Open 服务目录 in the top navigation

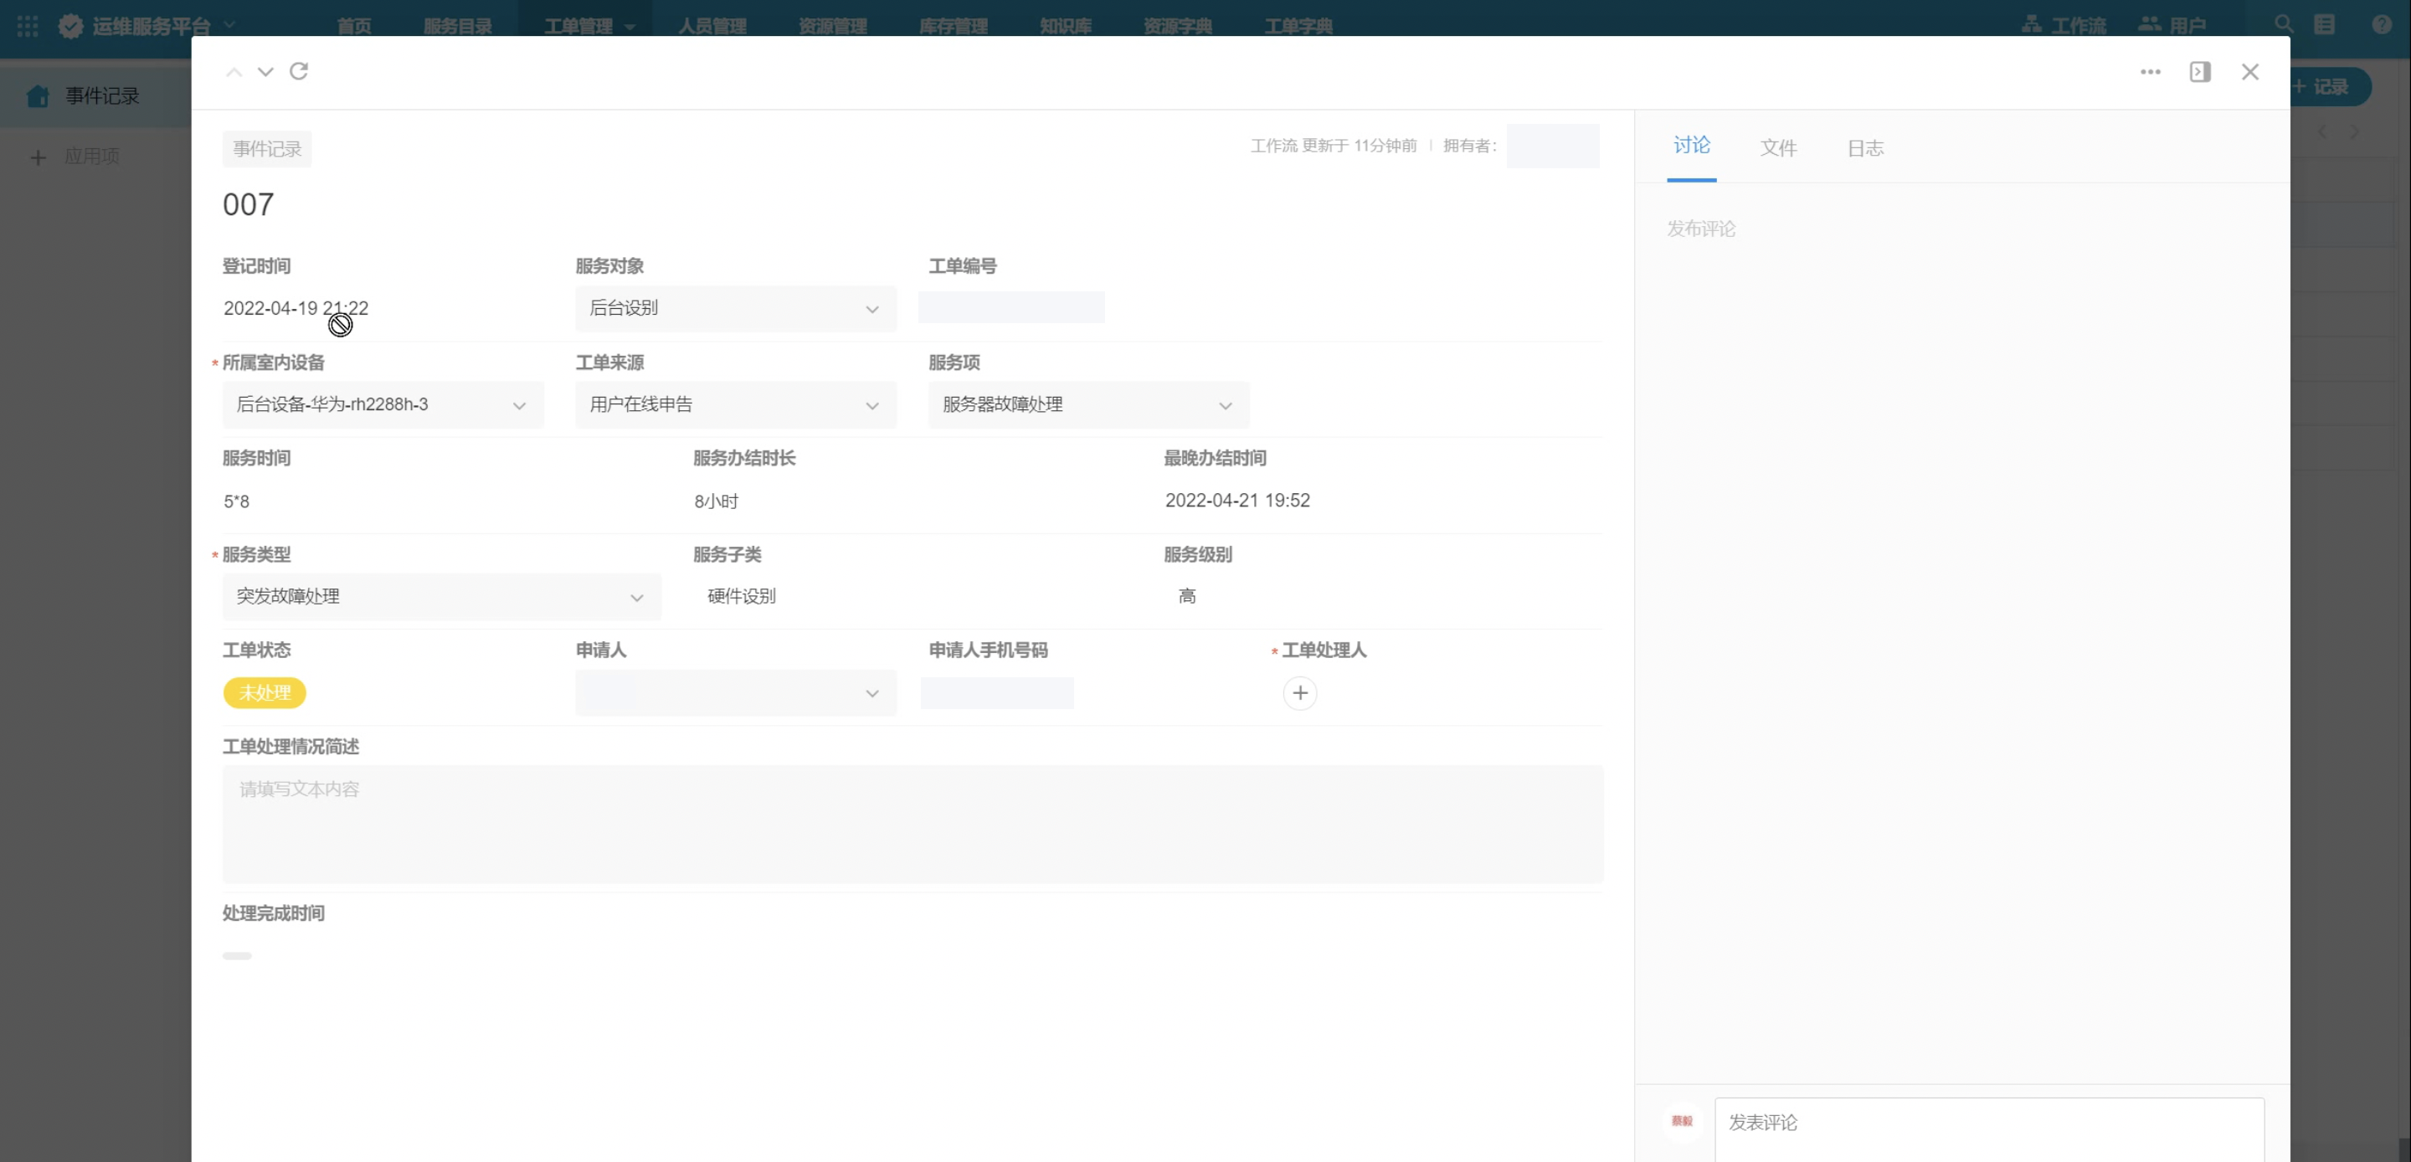coord(458,26)
